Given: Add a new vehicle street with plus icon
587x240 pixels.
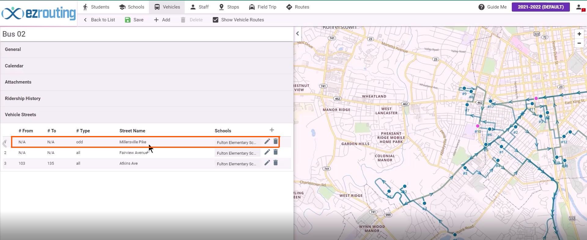Looking at the screenshot, I should point(272,130).
